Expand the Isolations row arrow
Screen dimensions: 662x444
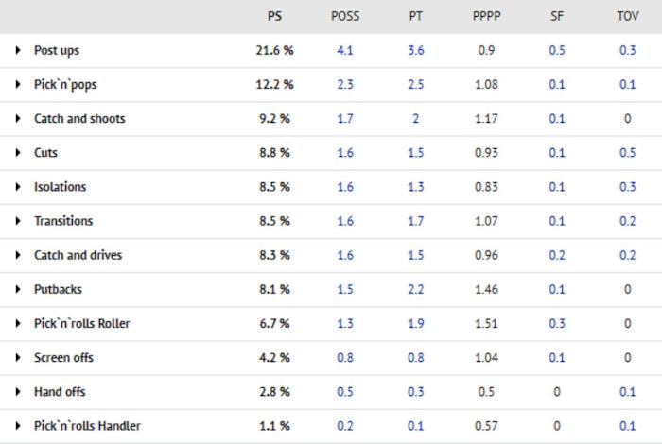tap(18, 187)
